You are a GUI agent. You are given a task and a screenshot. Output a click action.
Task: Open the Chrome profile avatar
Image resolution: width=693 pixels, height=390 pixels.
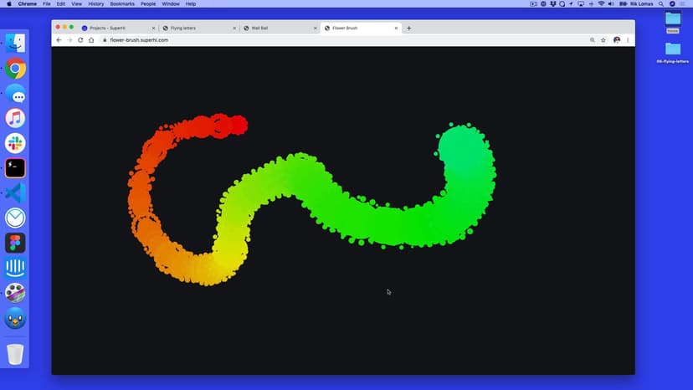coord(617,40)
